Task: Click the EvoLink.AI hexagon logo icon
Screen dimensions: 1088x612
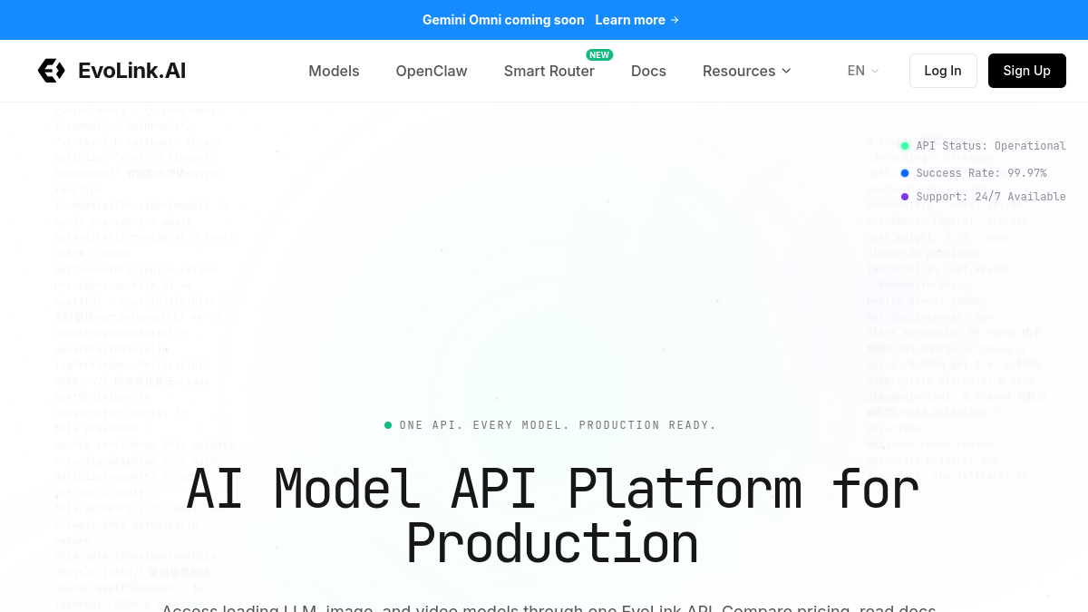Action: pos(51,71)
